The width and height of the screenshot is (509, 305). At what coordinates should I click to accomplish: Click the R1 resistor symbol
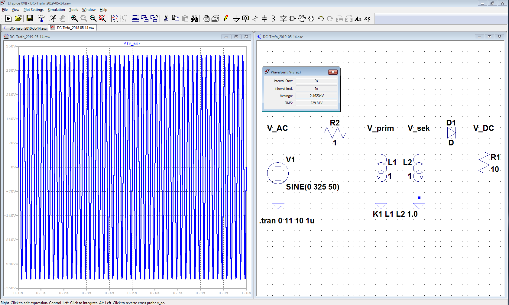pyautogui.click(x=484, y=163)
